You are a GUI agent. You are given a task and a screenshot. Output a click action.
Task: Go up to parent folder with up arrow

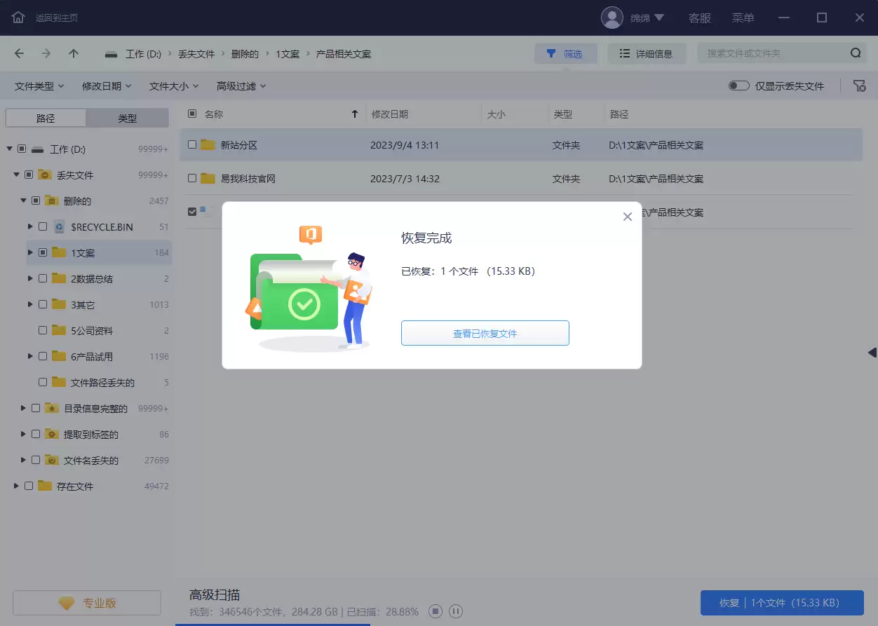pos(74,53)
